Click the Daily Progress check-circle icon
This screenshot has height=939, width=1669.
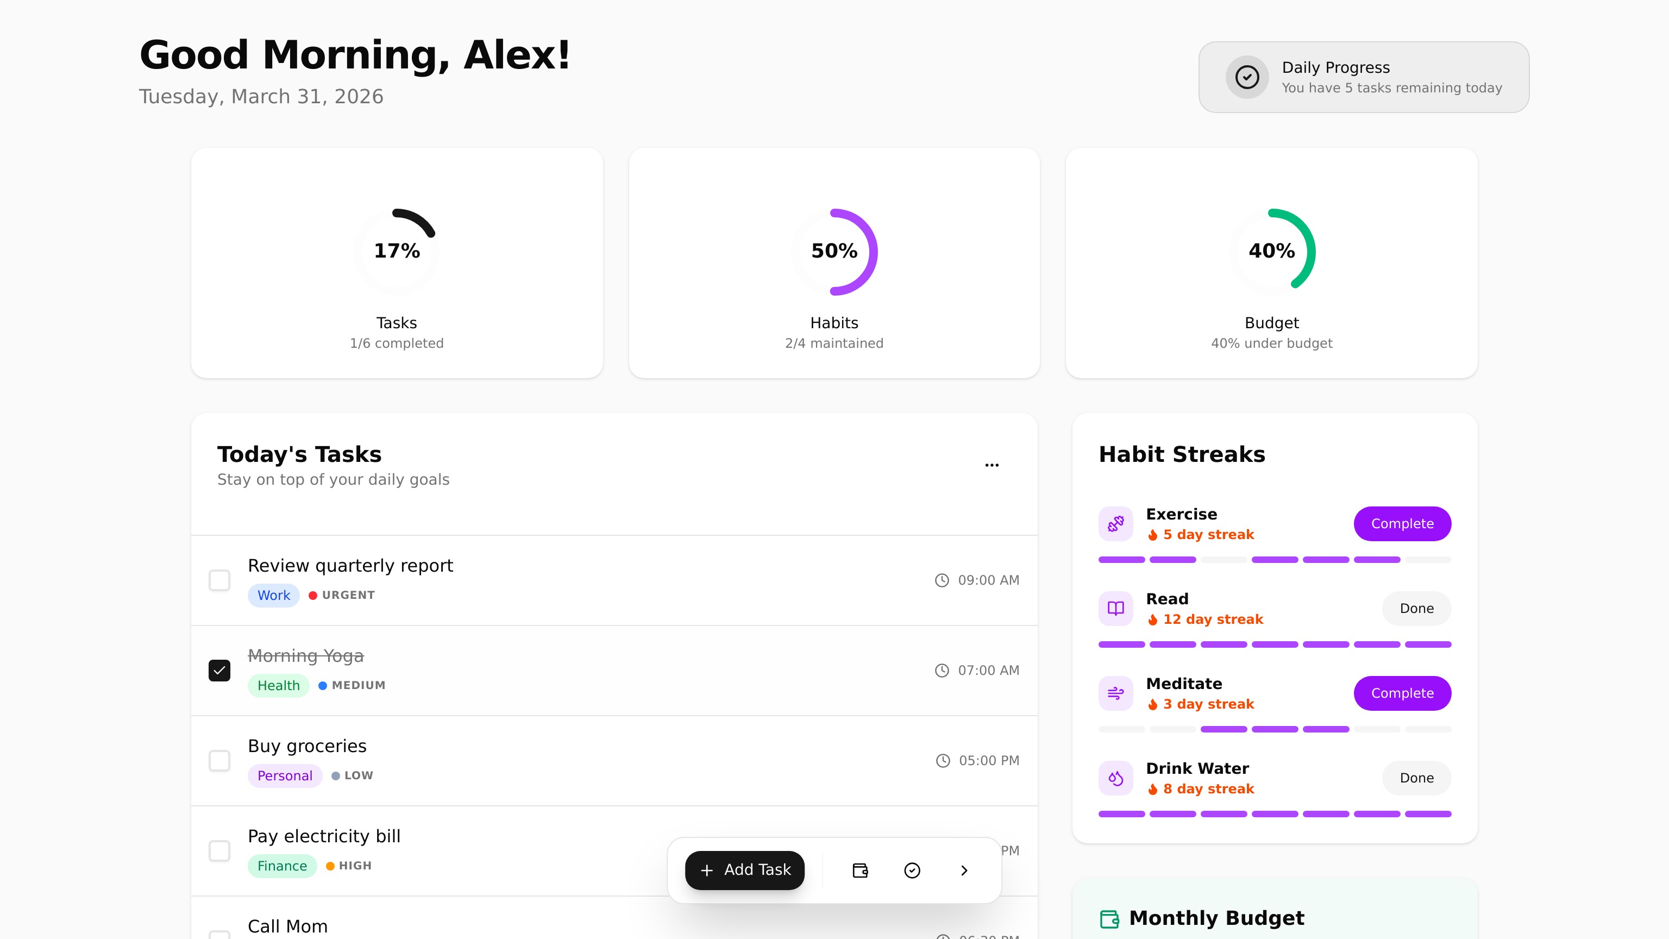(1246, 77)
